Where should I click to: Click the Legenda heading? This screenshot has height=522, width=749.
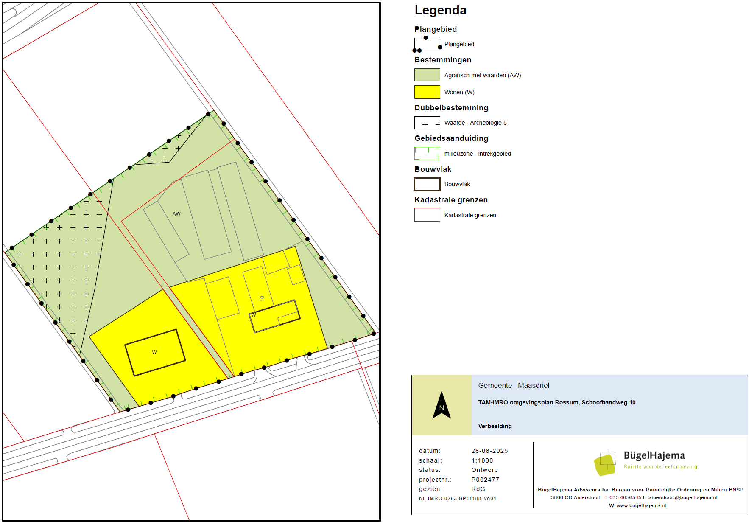440,10
